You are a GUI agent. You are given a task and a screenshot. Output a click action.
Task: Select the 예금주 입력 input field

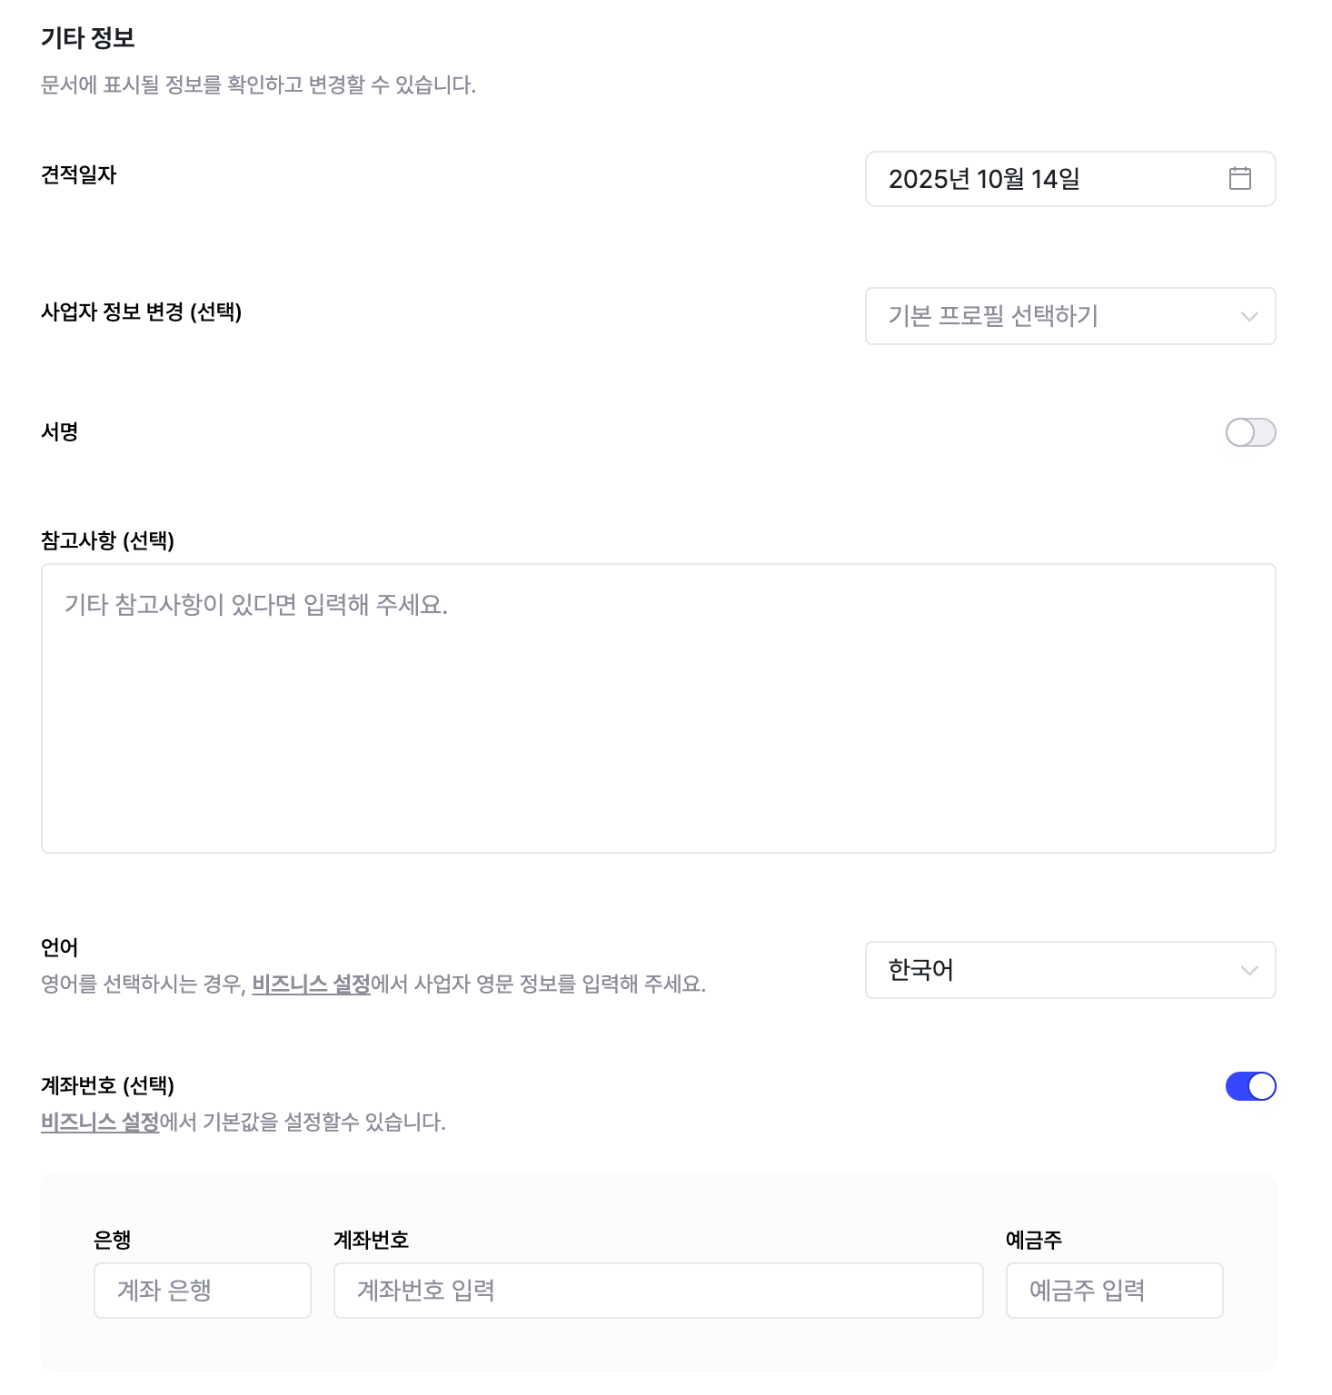(1114, 1291)
